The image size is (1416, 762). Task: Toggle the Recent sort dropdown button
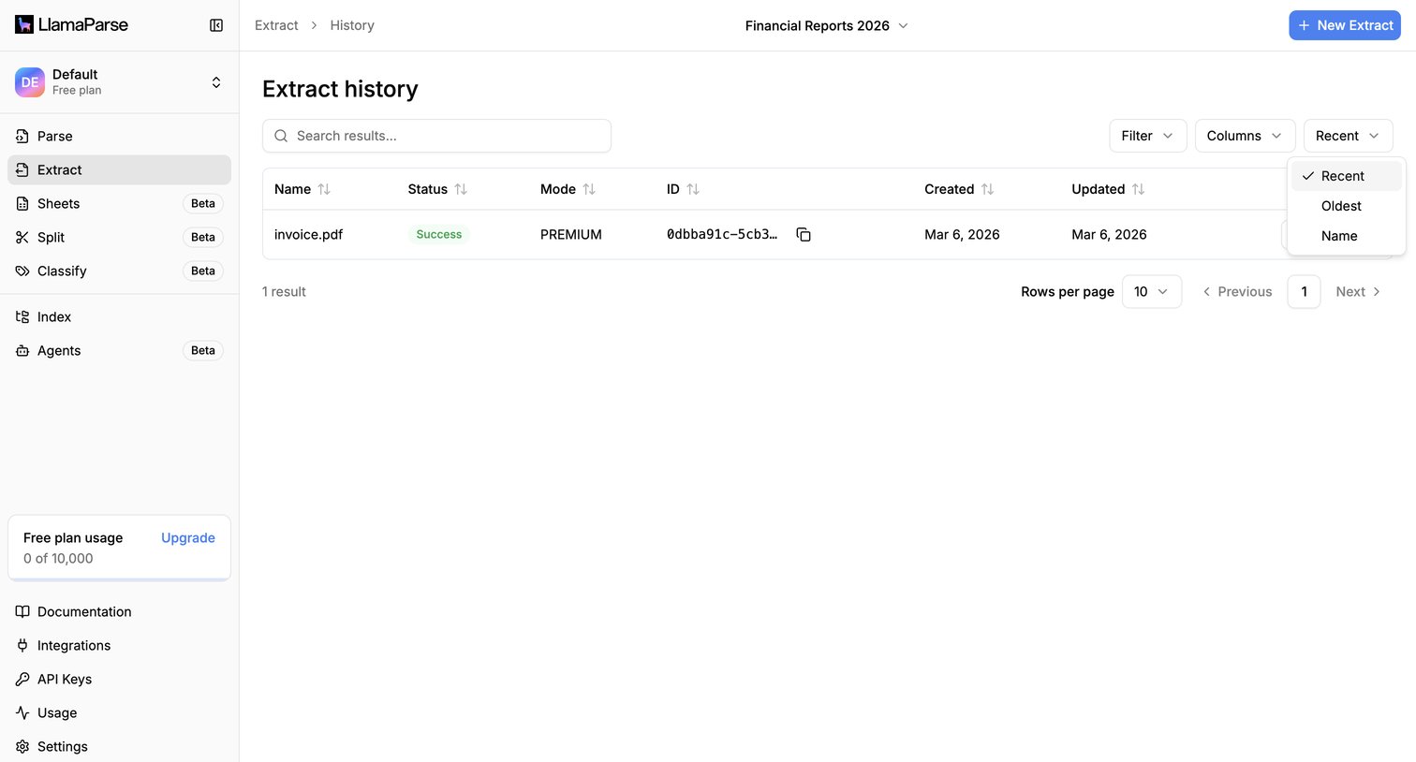click(1349, 136)
